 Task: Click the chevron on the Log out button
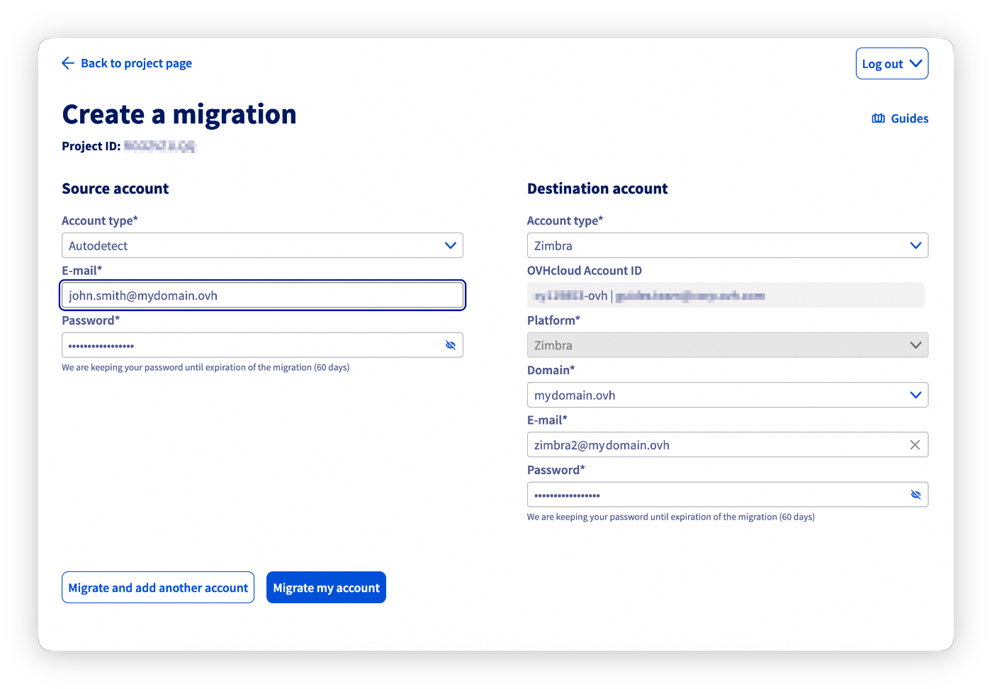click(x=915, y=63)
